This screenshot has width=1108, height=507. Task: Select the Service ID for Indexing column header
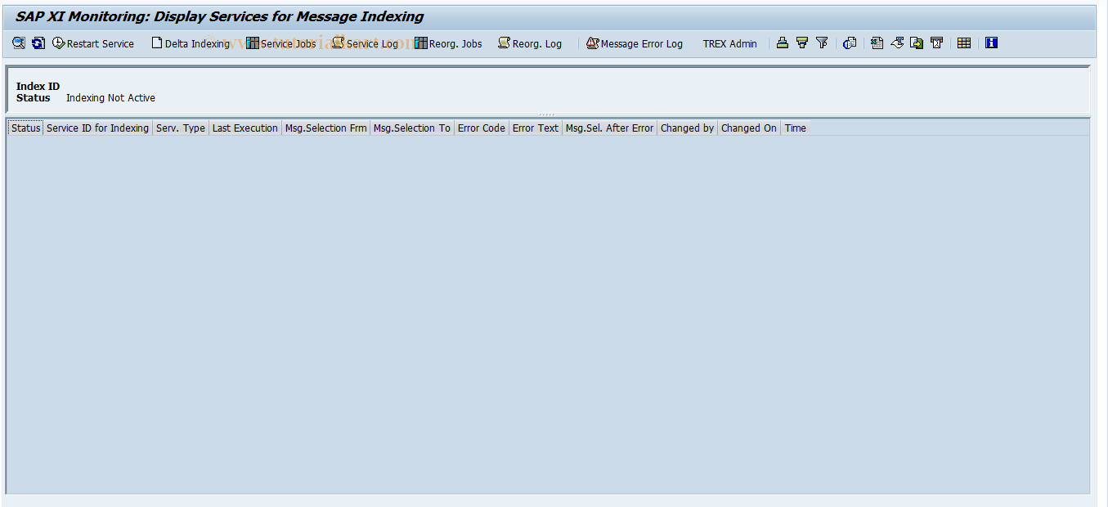coord(98,128)
